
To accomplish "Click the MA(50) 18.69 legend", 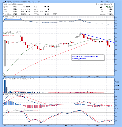I will (x=9, y=35).
